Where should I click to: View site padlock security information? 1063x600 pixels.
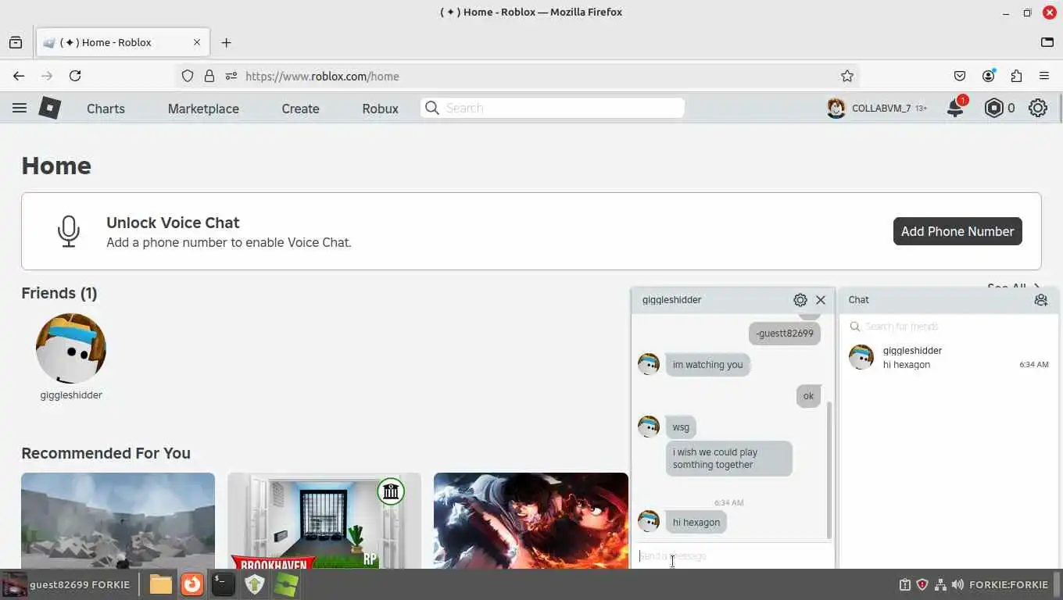(209, 76)
